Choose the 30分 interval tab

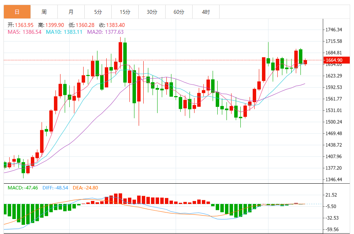152,12
